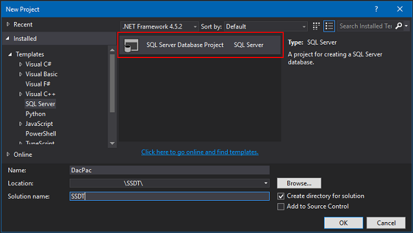Image resolution: width=413 pixels, height=233 pixels.
Task: Click the Installed heading label
Action: 25,39
